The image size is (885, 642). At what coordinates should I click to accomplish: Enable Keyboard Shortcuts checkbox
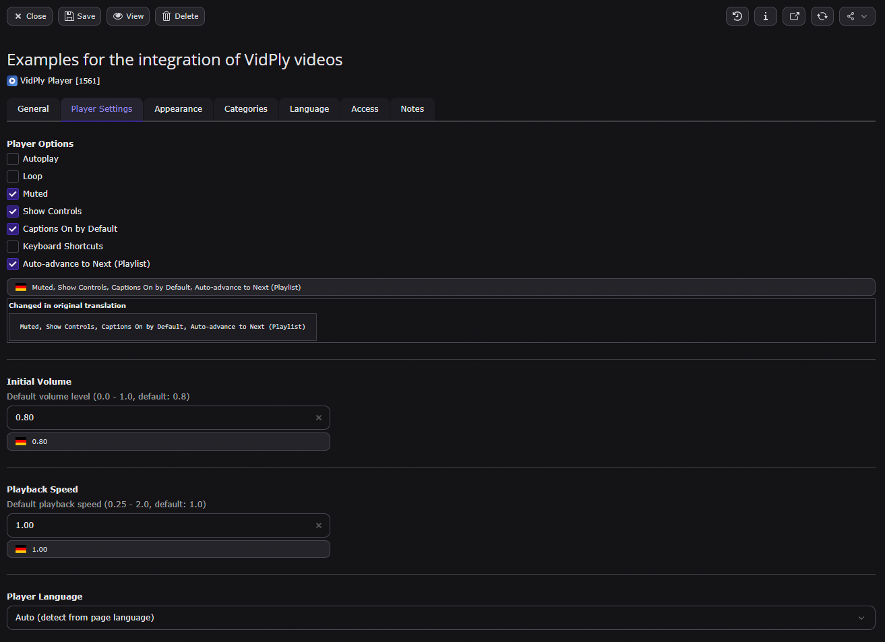coord(13,247)
